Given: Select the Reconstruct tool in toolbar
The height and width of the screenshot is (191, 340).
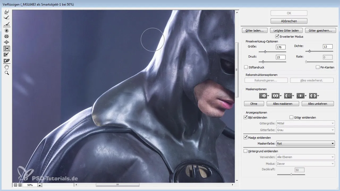Looking at the screenshot, I should 7,18.
